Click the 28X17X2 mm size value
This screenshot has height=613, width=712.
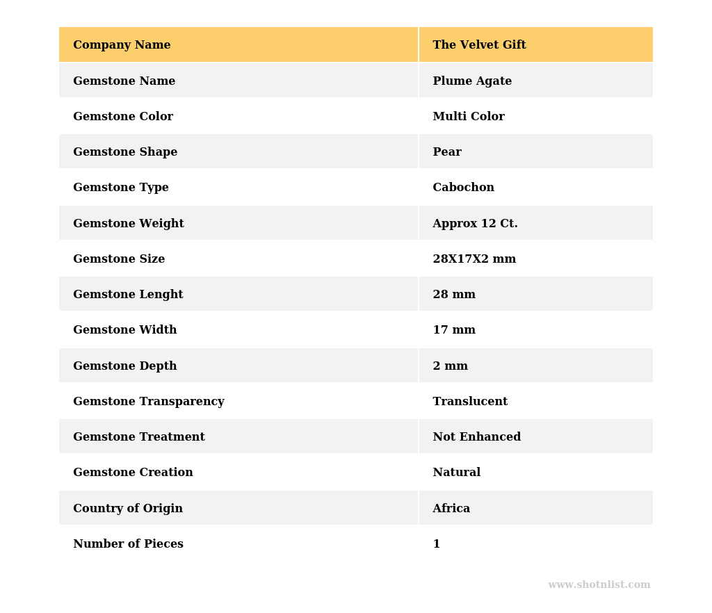(474, 259)
